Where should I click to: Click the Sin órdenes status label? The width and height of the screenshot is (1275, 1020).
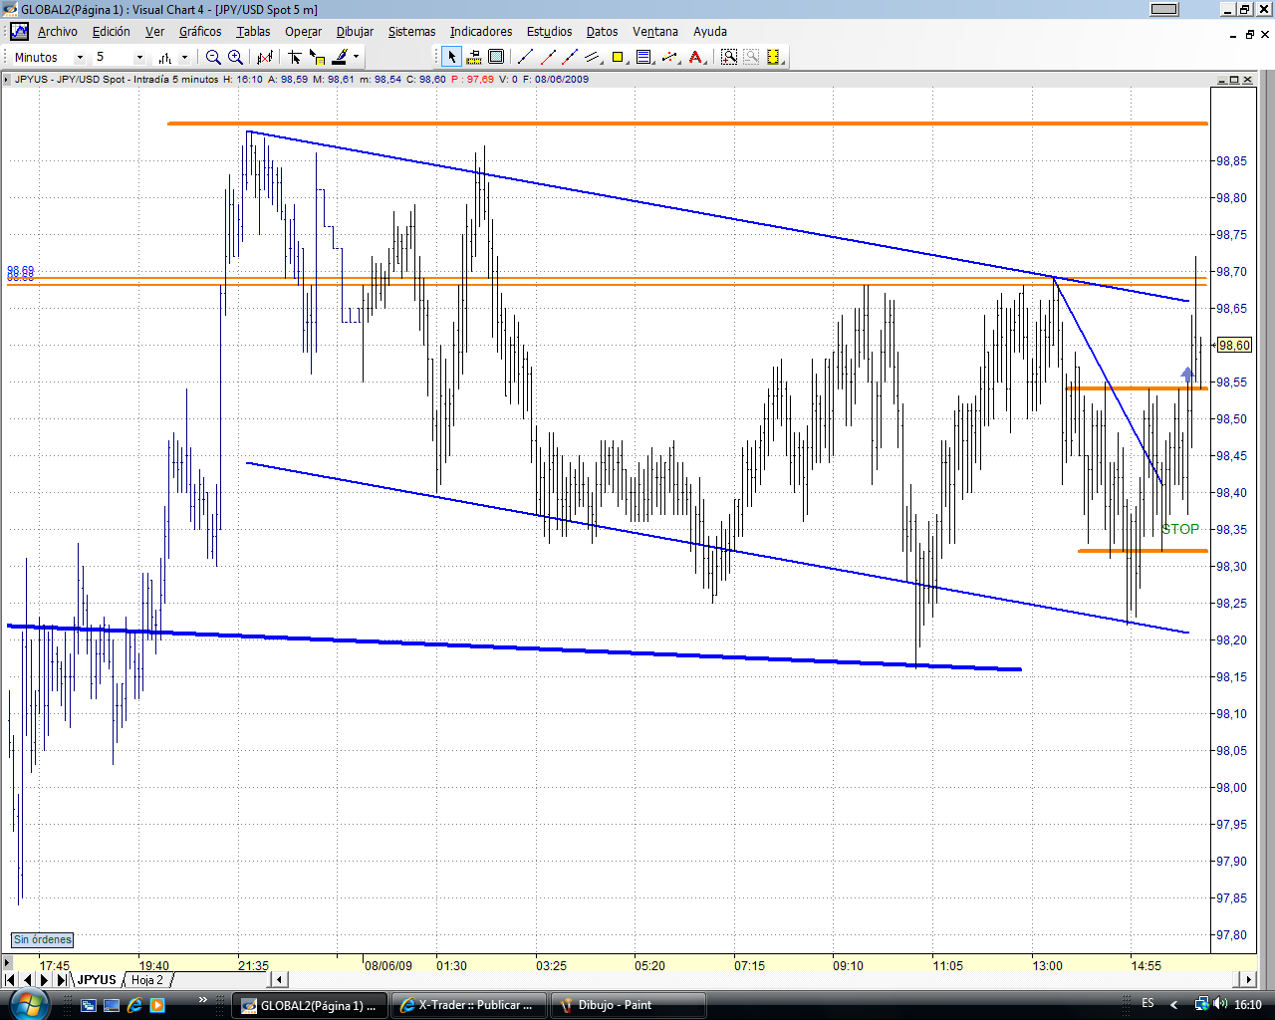pyautogui.click(x=43, y=939)
